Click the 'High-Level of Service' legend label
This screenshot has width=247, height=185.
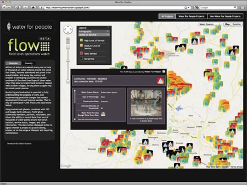click(94, 41)
